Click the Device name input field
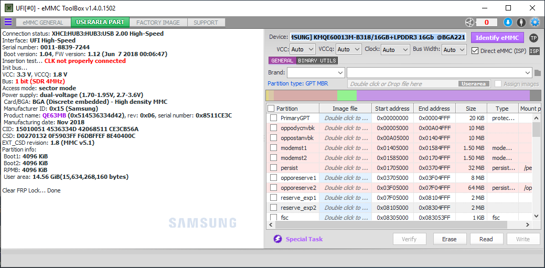 (x=378, y=37)
